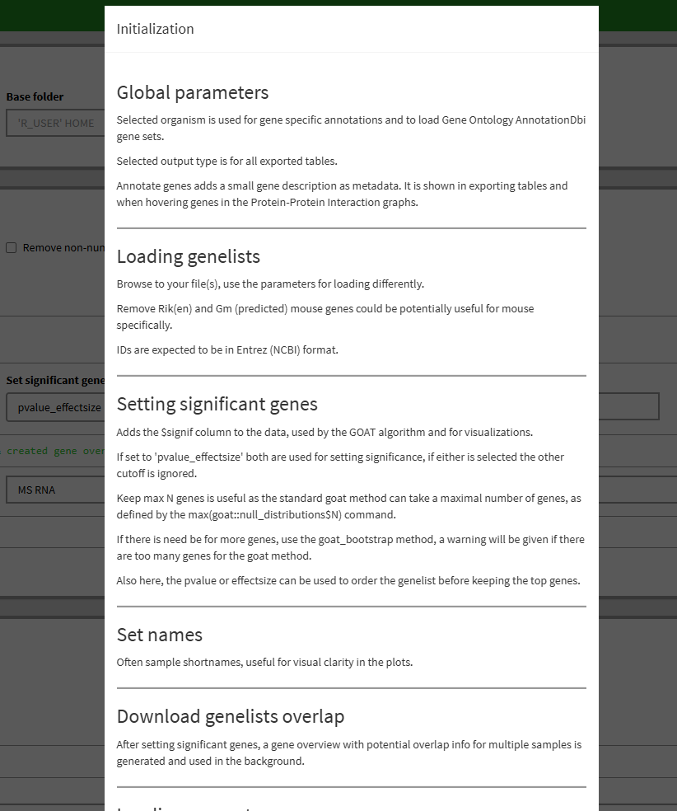Click the 'Selected output type' help sentence
This screenshot has width=677, height=811.
226,161
